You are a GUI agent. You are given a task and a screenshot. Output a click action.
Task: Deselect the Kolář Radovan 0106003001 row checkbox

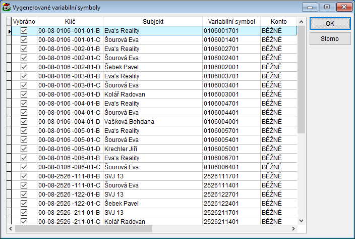coord(24,94)
